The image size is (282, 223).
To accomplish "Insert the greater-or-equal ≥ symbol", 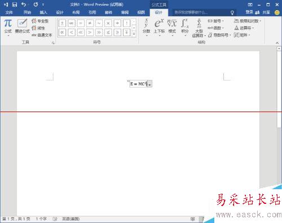I will pyautogui.click(x=117, y=32).
